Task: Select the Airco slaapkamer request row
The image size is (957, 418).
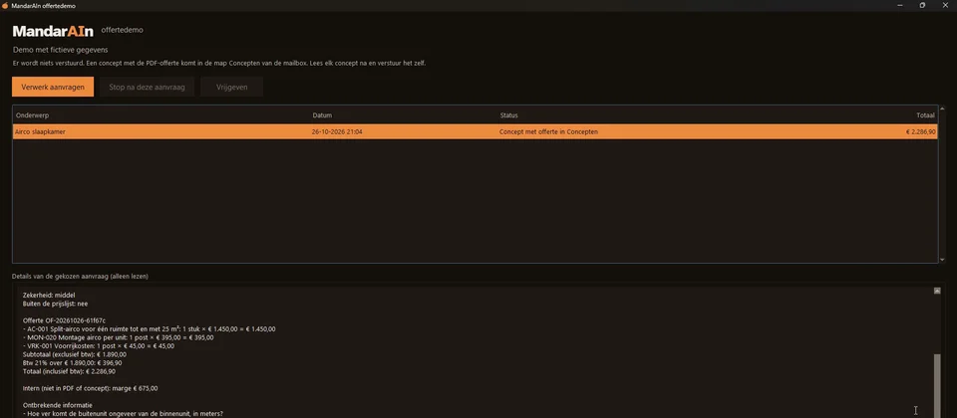Action: [475, 131]
